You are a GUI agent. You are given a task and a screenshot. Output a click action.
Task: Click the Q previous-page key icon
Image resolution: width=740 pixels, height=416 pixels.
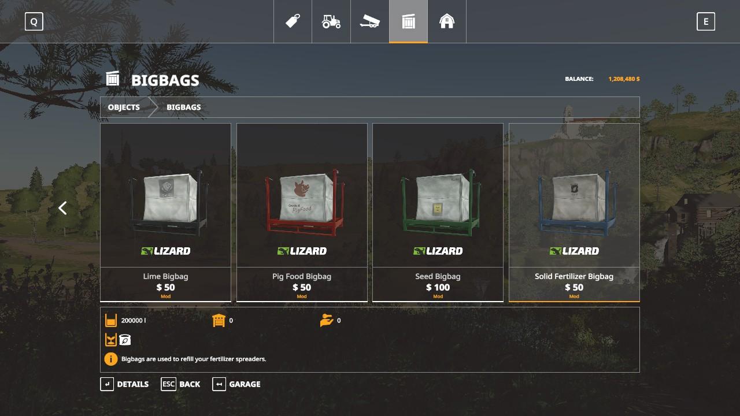pos(34,21)
